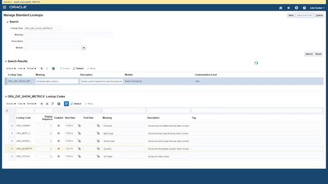Expand the ORA_WORST lookup code row
The height and width of the screenshot is (184, 328).
[12, 141]
